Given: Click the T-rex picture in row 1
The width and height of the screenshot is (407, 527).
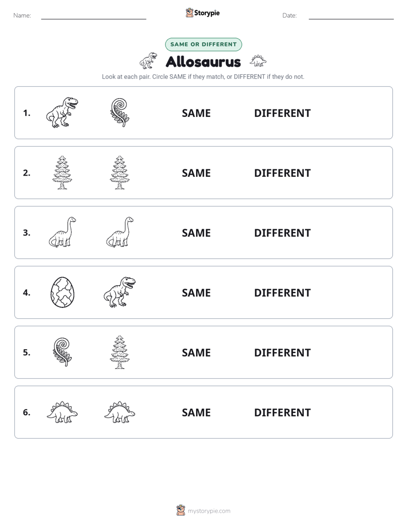Looking at the screenshot, I should [62, 112].
